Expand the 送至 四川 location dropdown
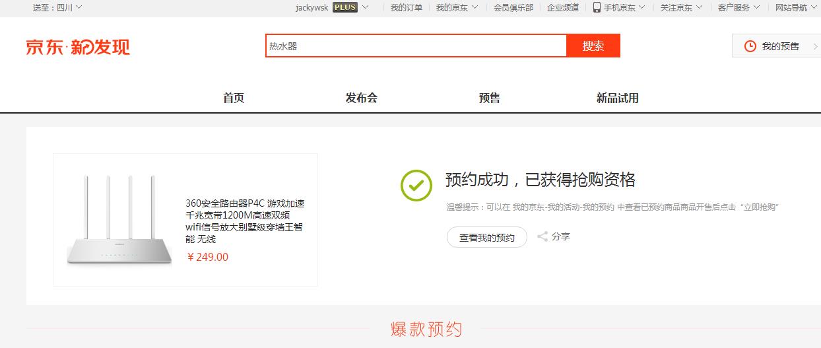The width and height of the screenshot is (821, 348). (x=58, y=7)
